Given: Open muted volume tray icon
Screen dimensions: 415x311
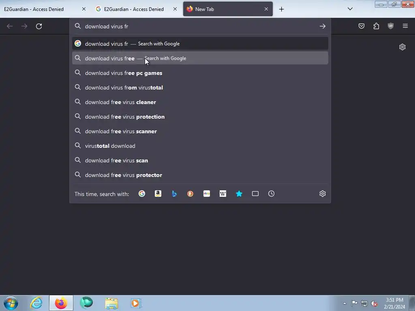Looking at the screenshot, I should point(374,303).
